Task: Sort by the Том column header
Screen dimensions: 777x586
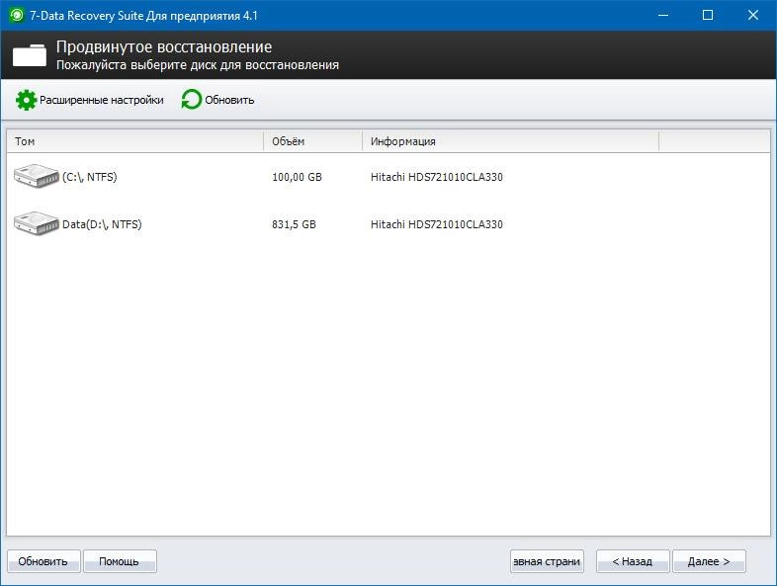Action: 134,141
